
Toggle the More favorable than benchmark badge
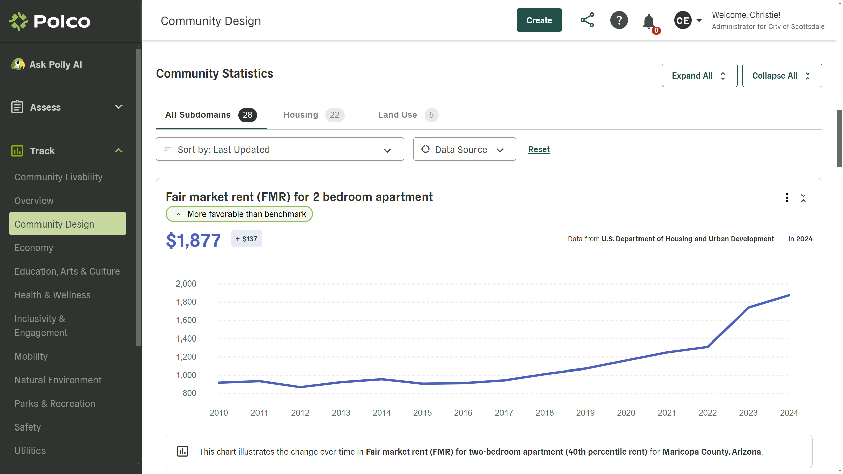240,214
